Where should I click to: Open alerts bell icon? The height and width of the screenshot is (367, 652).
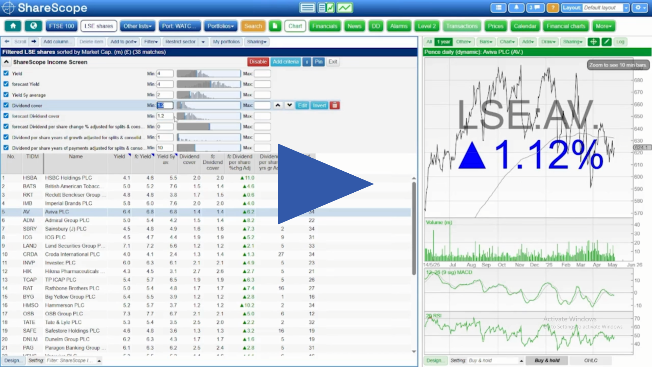[516, 7]
